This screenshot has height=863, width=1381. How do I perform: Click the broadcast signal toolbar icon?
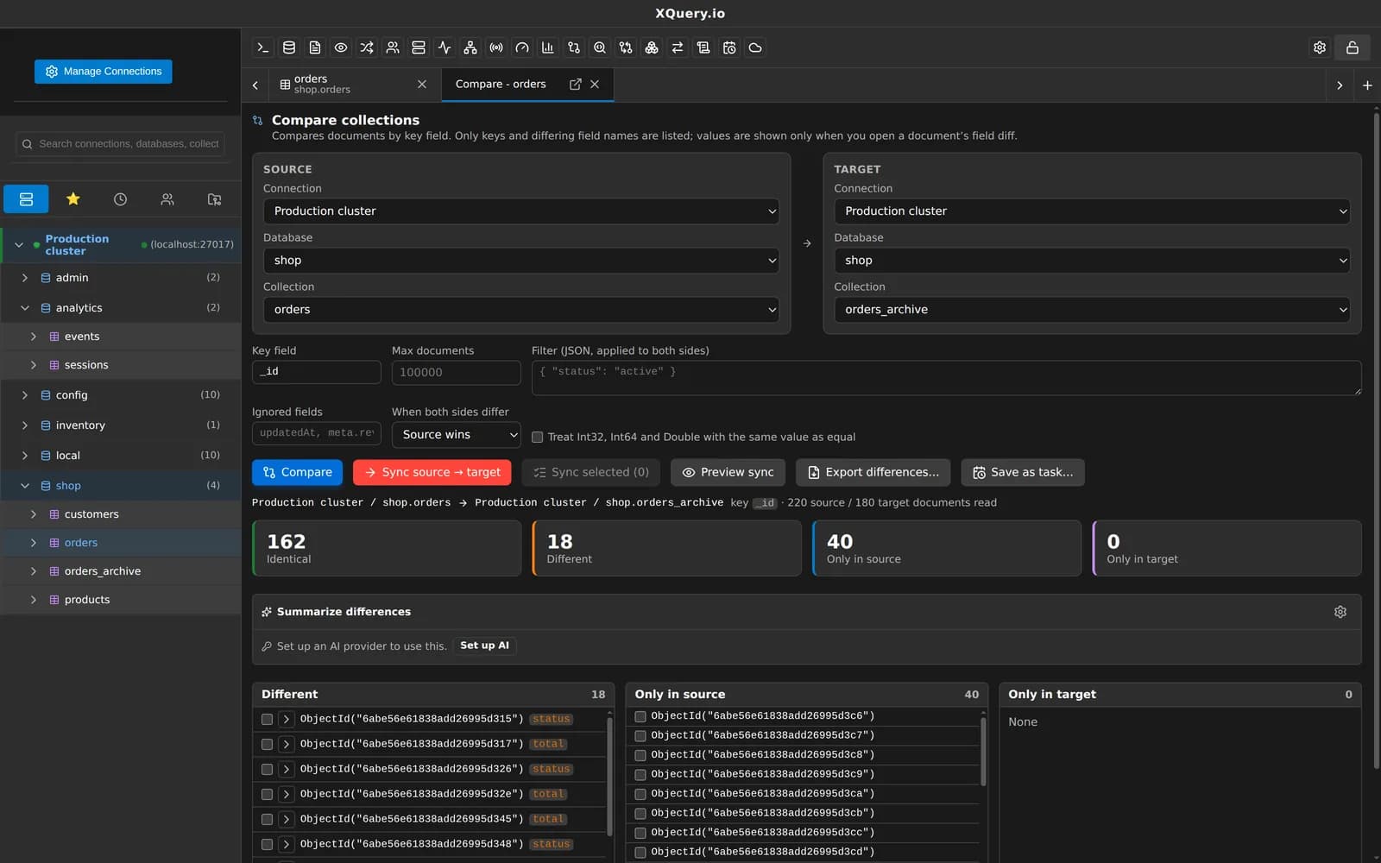click(496, 47)
